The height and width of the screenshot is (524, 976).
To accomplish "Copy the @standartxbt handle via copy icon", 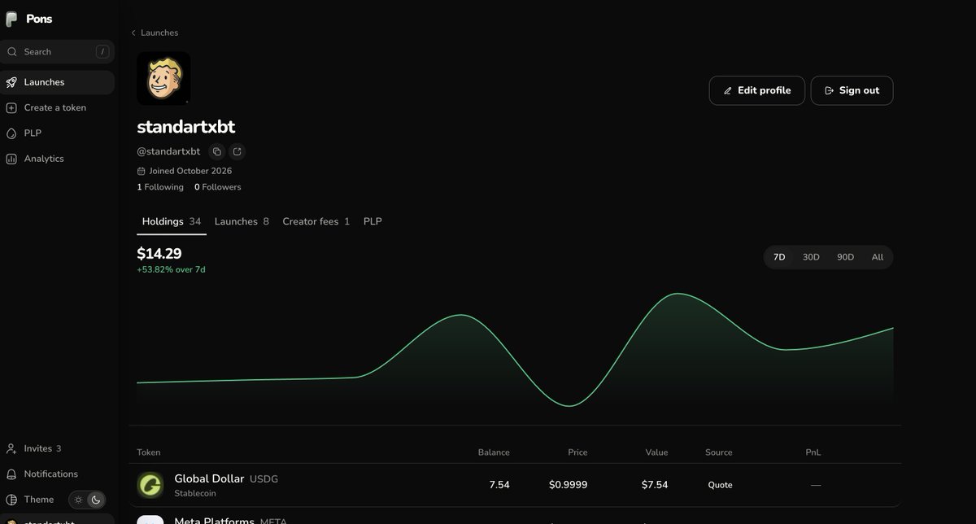I will pyautogui.click(x=216, y=151).
